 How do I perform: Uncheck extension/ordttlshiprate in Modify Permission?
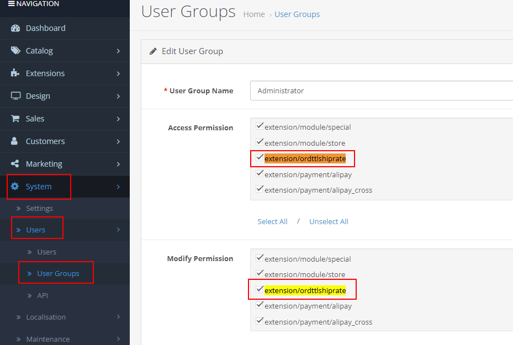click(260, 289)
